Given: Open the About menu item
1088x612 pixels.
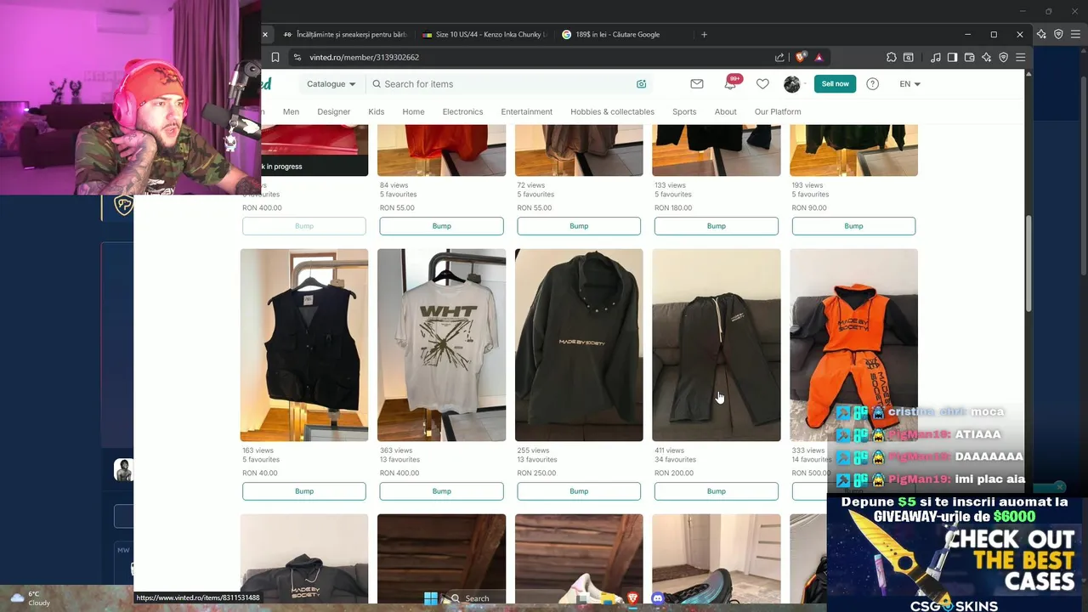Looking at the screenshot, I should pos(725,111).
